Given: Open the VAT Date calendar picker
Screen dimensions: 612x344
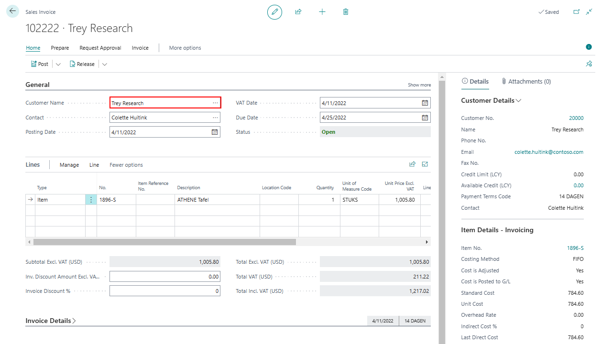Looking at the screenshot, I should pyautogui.click(x=425, y=103).
